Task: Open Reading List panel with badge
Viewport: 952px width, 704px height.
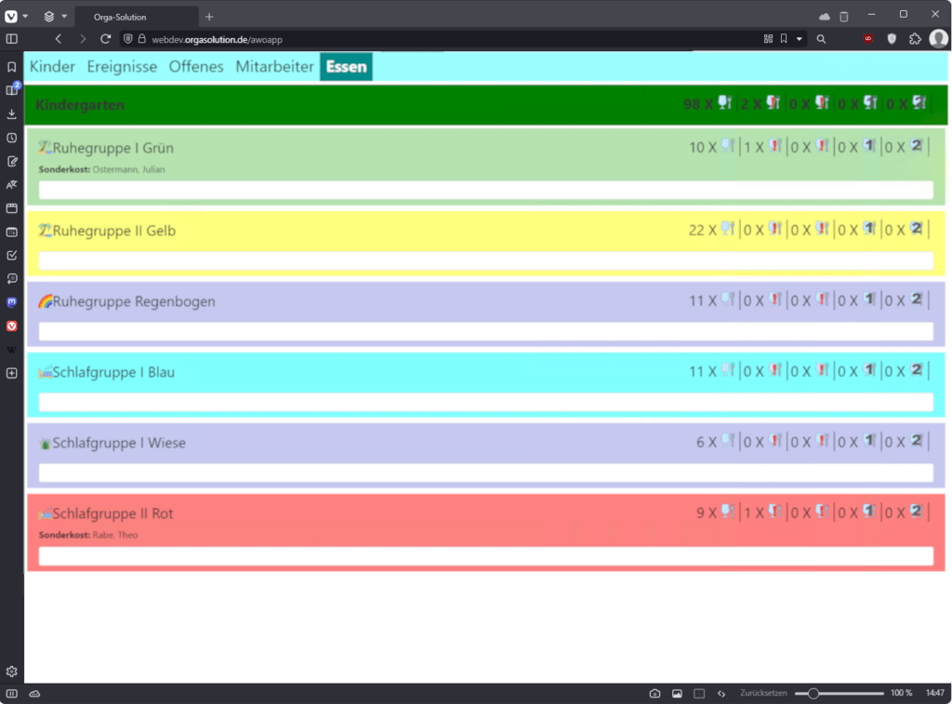Action: coord(12,90)
